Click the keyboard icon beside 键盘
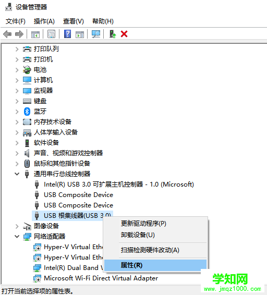The width and height of the screenshot is (267, 295). coord(27,101)
